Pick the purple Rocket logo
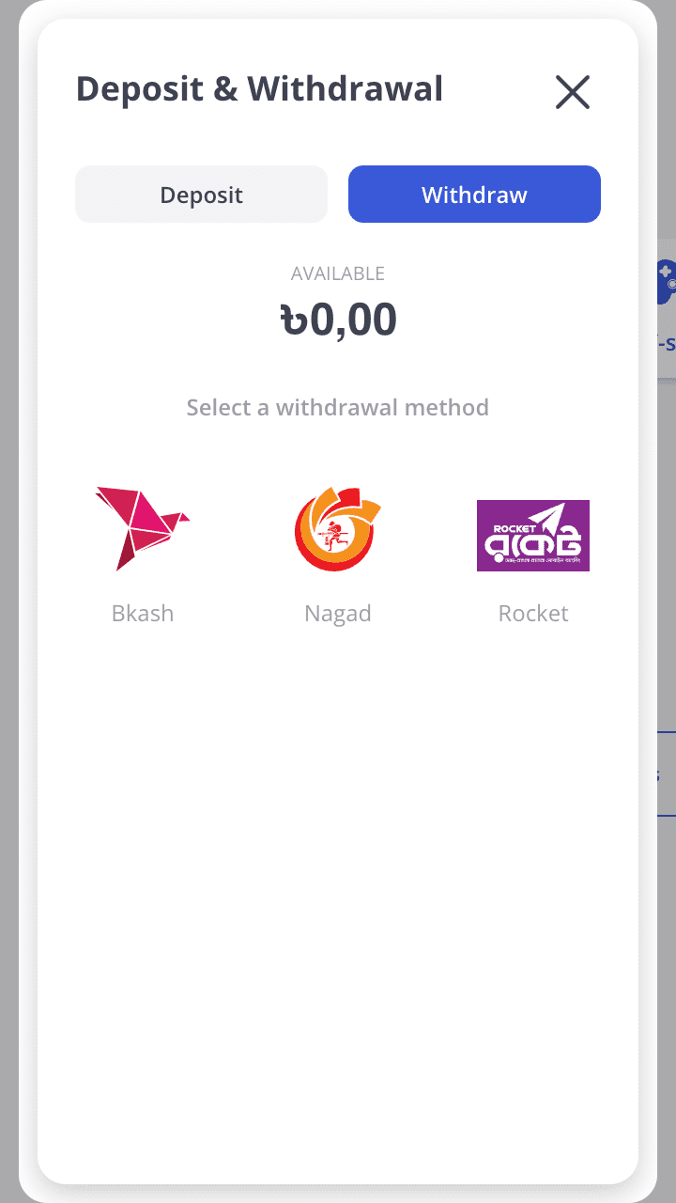Image resolution: width=676 pixels, height=1203 pixels. click(x=532, y=536)
